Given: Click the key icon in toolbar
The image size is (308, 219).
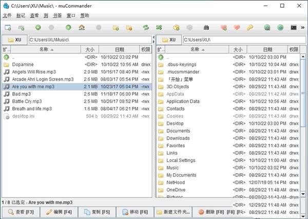Looking at the screenshot, I should click(250, 27).
